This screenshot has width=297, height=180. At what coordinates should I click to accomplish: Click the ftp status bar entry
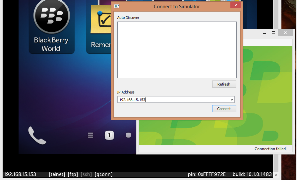point(73,174)
